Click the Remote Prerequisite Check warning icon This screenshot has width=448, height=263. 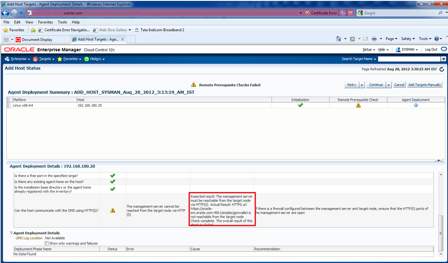coord(358,106)
